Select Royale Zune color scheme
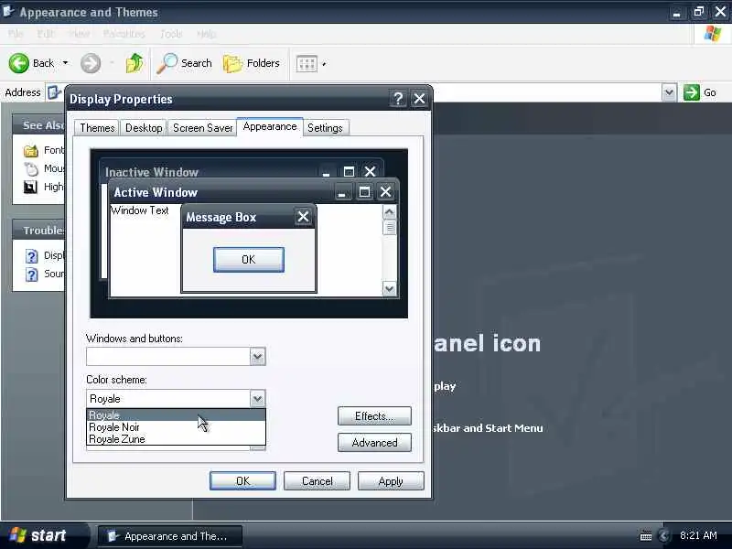Image resolution: width=732 pixels, height=549 pixels. click(x=176, y=439)
